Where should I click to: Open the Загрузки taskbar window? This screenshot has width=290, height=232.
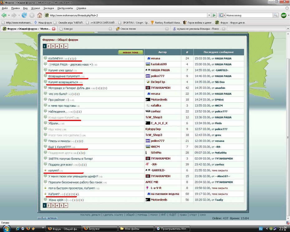(x=99, y=229)
